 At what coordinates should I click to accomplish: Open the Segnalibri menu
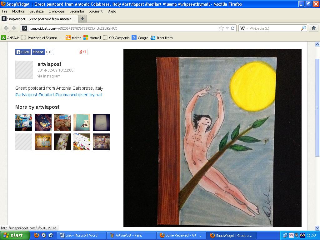77,11
